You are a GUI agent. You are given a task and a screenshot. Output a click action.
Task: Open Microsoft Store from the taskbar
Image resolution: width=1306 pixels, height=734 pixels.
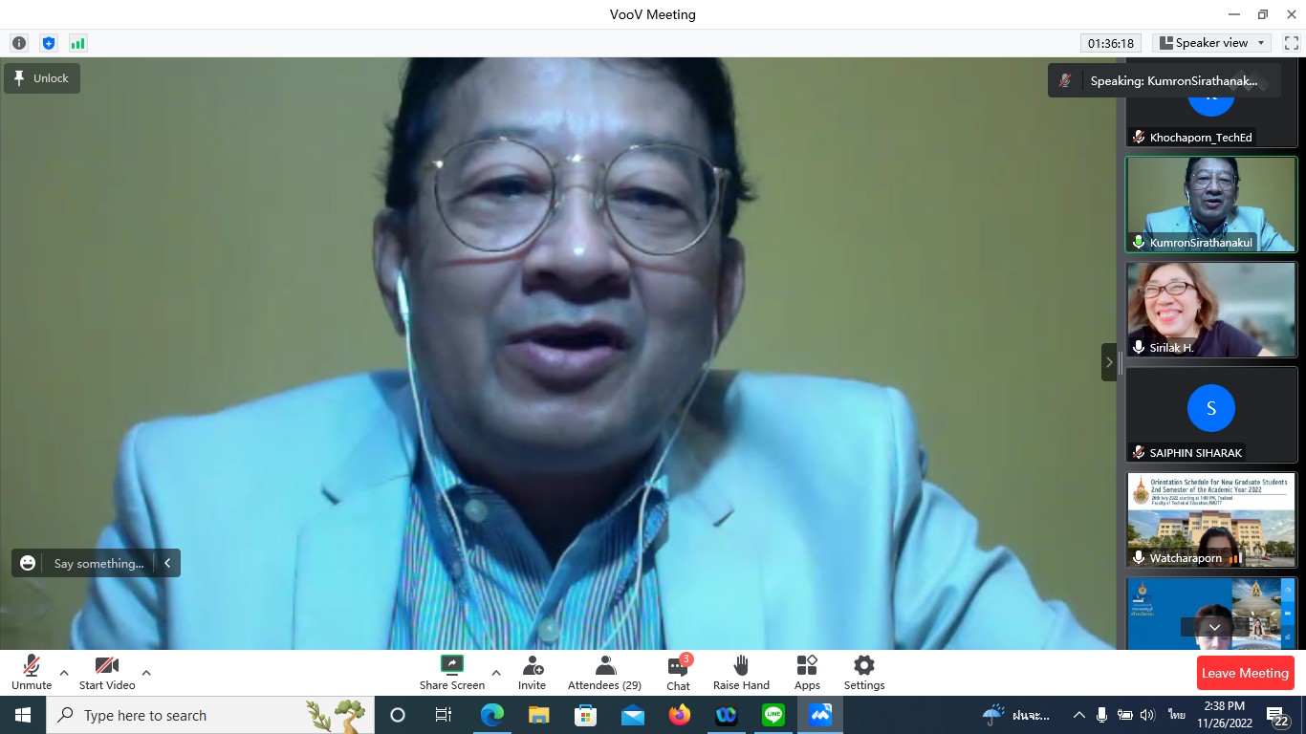[585, 715]
